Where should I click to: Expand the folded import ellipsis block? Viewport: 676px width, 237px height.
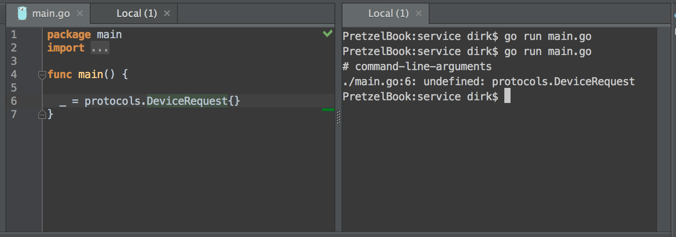click(100, 48)
